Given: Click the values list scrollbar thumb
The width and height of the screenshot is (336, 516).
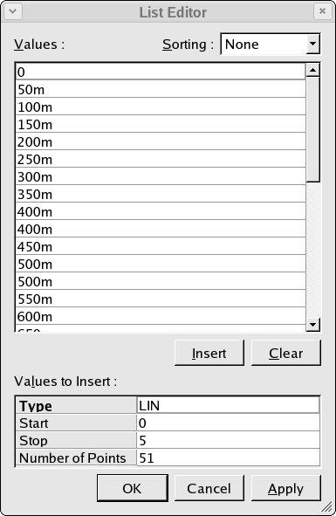Looking at the screenshot, I should click(312, 129).
